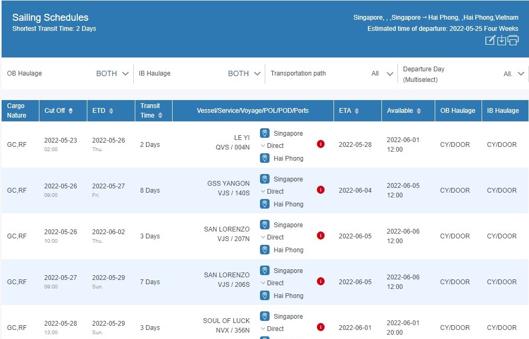Print the sailing schedule
The width and height of the screenshot is (529, 339).
click(x=513, y=40)
